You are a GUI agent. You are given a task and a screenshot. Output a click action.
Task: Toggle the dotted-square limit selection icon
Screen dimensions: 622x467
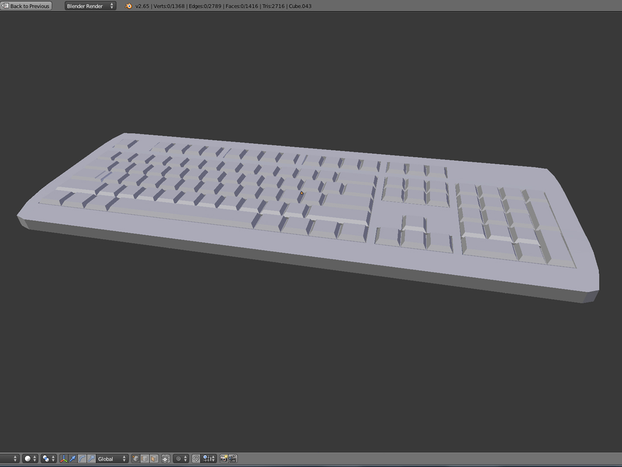pos(166,459)
